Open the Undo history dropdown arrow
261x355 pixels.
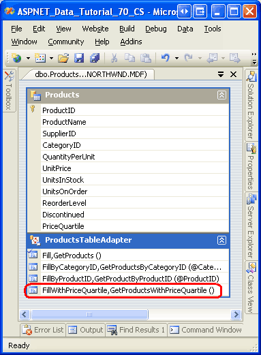[x=176, y=59]
